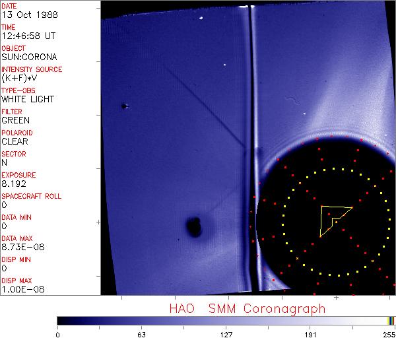Viewport: 396px width, 338px height.
Task: Click the 'CLEAR' polaroid value
Action: click(x=16, y=142)
